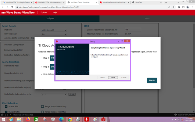This screenshot has height=122, width=195.
Task: Open the Chrome profile avatar
Action: pyautogui.click(x=188, y=7)
